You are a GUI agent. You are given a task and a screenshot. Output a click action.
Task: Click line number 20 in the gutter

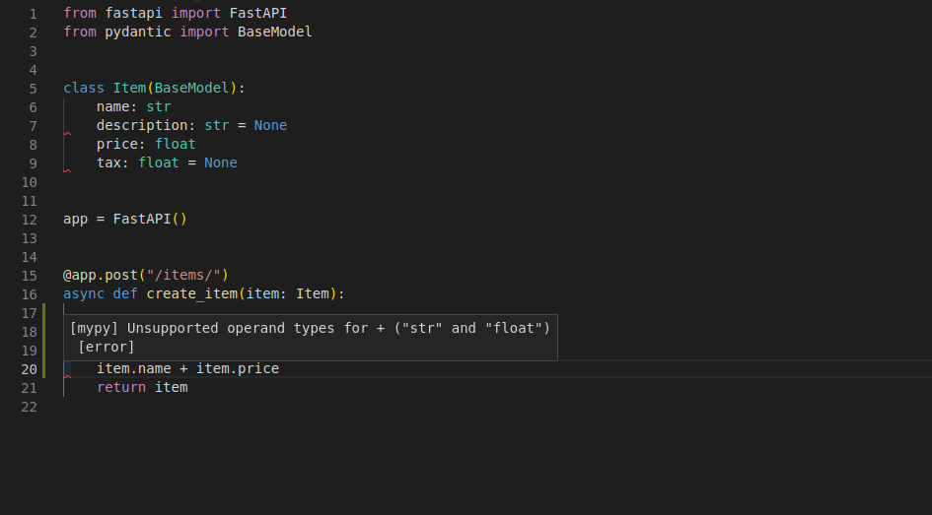[29, 369]
